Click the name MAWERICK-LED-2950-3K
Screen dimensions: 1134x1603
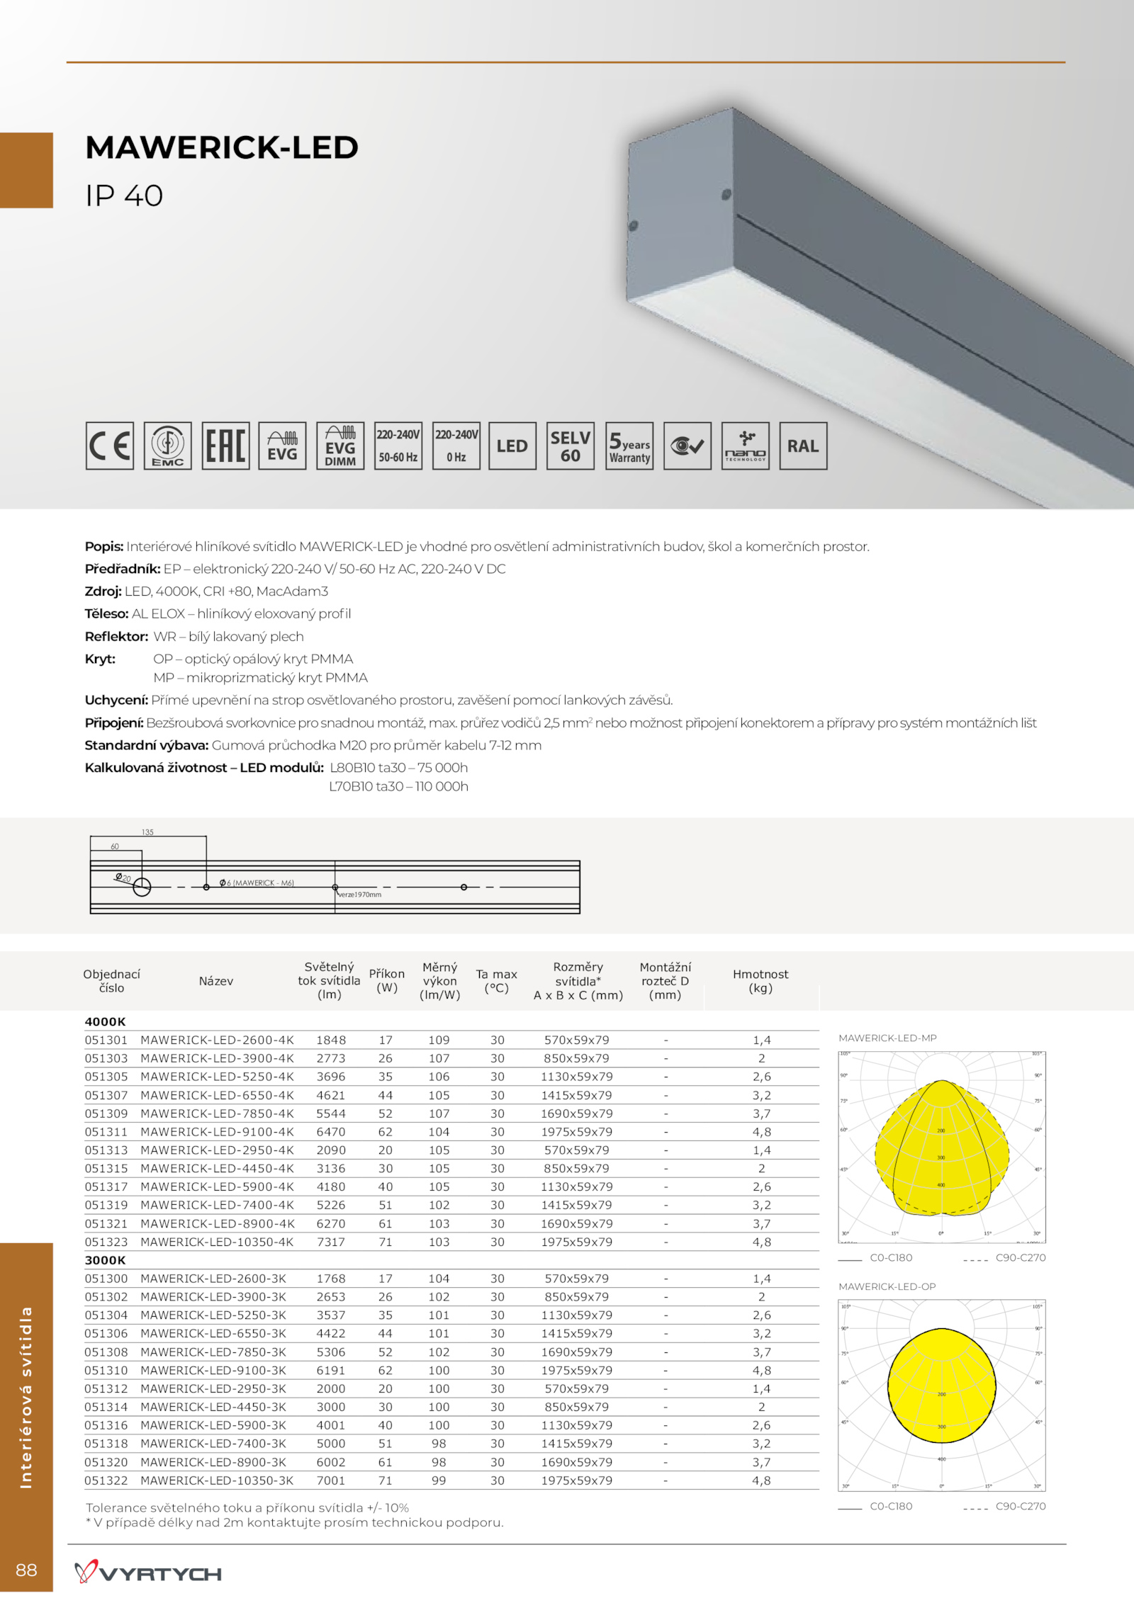coord(213,1389)
